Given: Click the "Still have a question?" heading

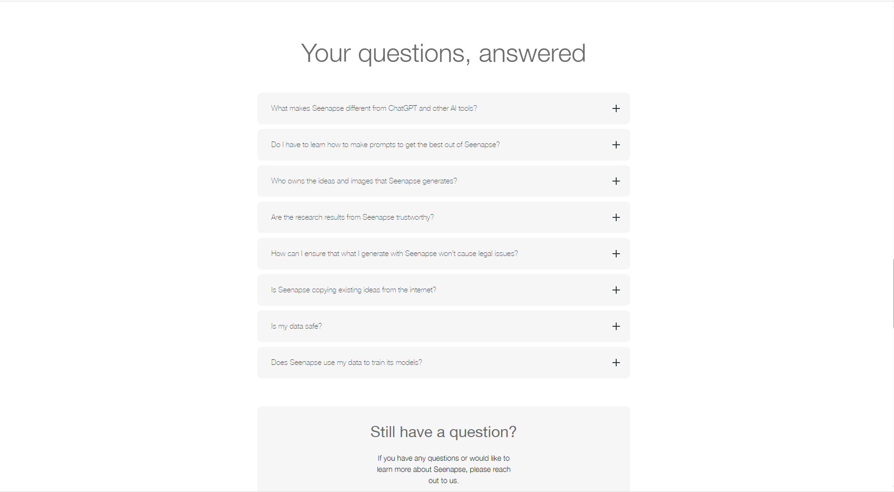Looking at the screenshot, I should click(x=443, y=432).
